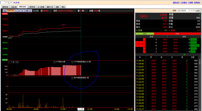Image resolution: width=202 pixels, height=111 pixels.
Task: Open the 交易屬性 link
Action: tap(183, 3)
